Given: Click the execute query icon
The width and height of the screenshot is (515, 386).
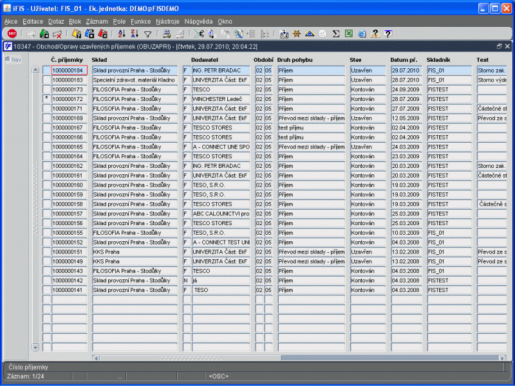Looking at the screenshot, I should tap(89, 33).
